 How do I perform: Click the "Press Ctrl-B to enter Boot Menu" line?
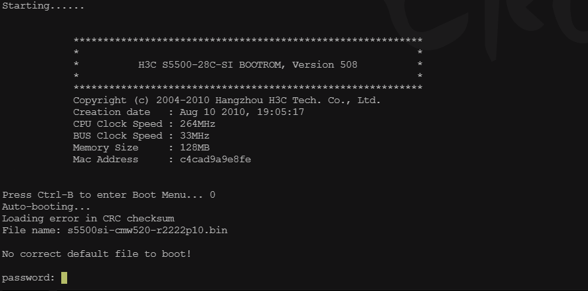[x=103, y=195]
